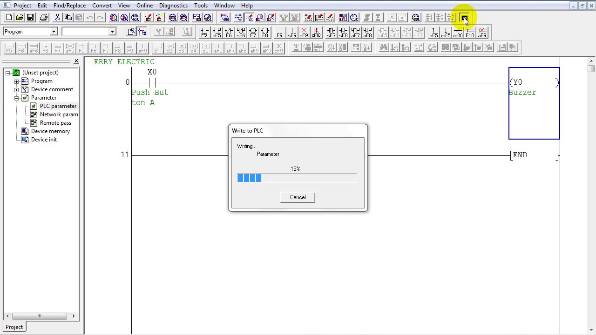Open the Window menu
This screenshot has height=335, width=596.
pos(224,6)
